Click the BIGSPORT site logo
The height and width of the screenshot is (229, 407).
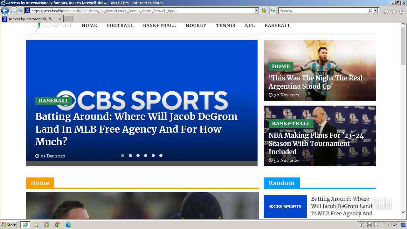tap(52, 26)
